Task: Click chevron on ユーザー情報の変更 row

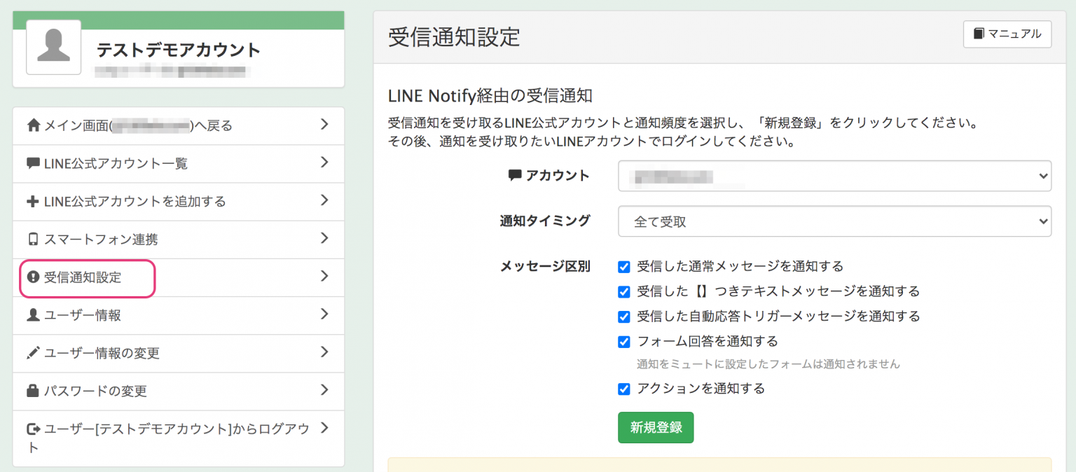Action: [324, 352]
